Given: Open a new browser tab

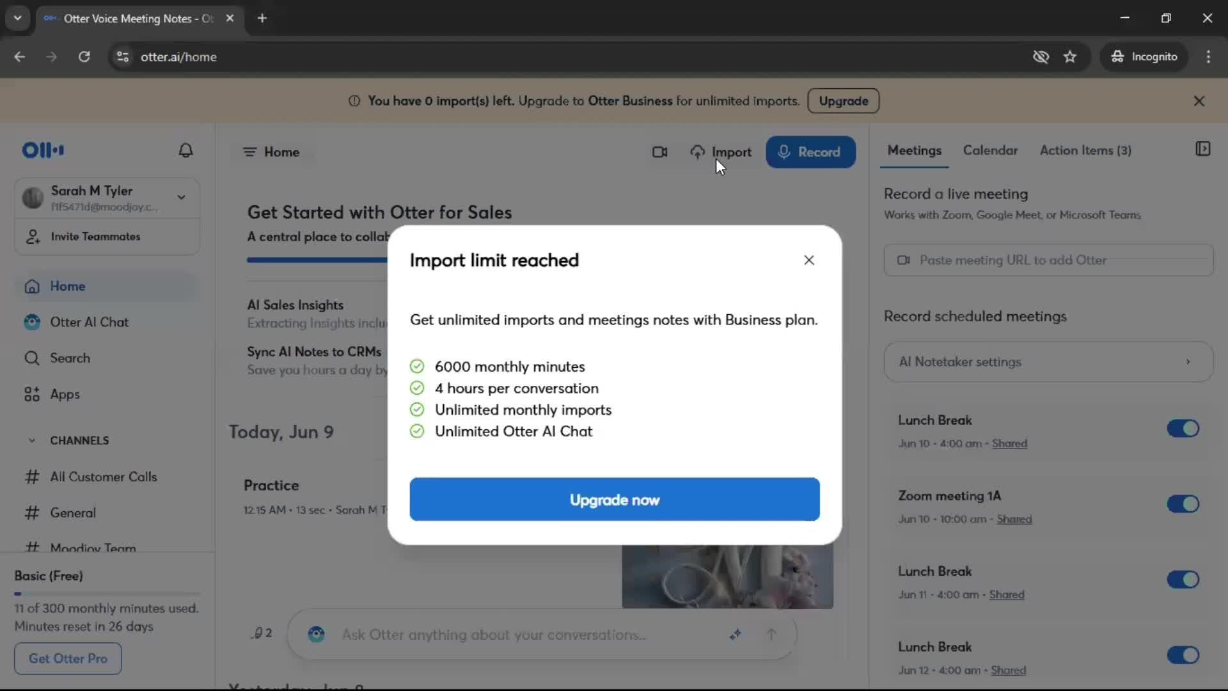Looking at the screenshot, I should coord(262,18).
